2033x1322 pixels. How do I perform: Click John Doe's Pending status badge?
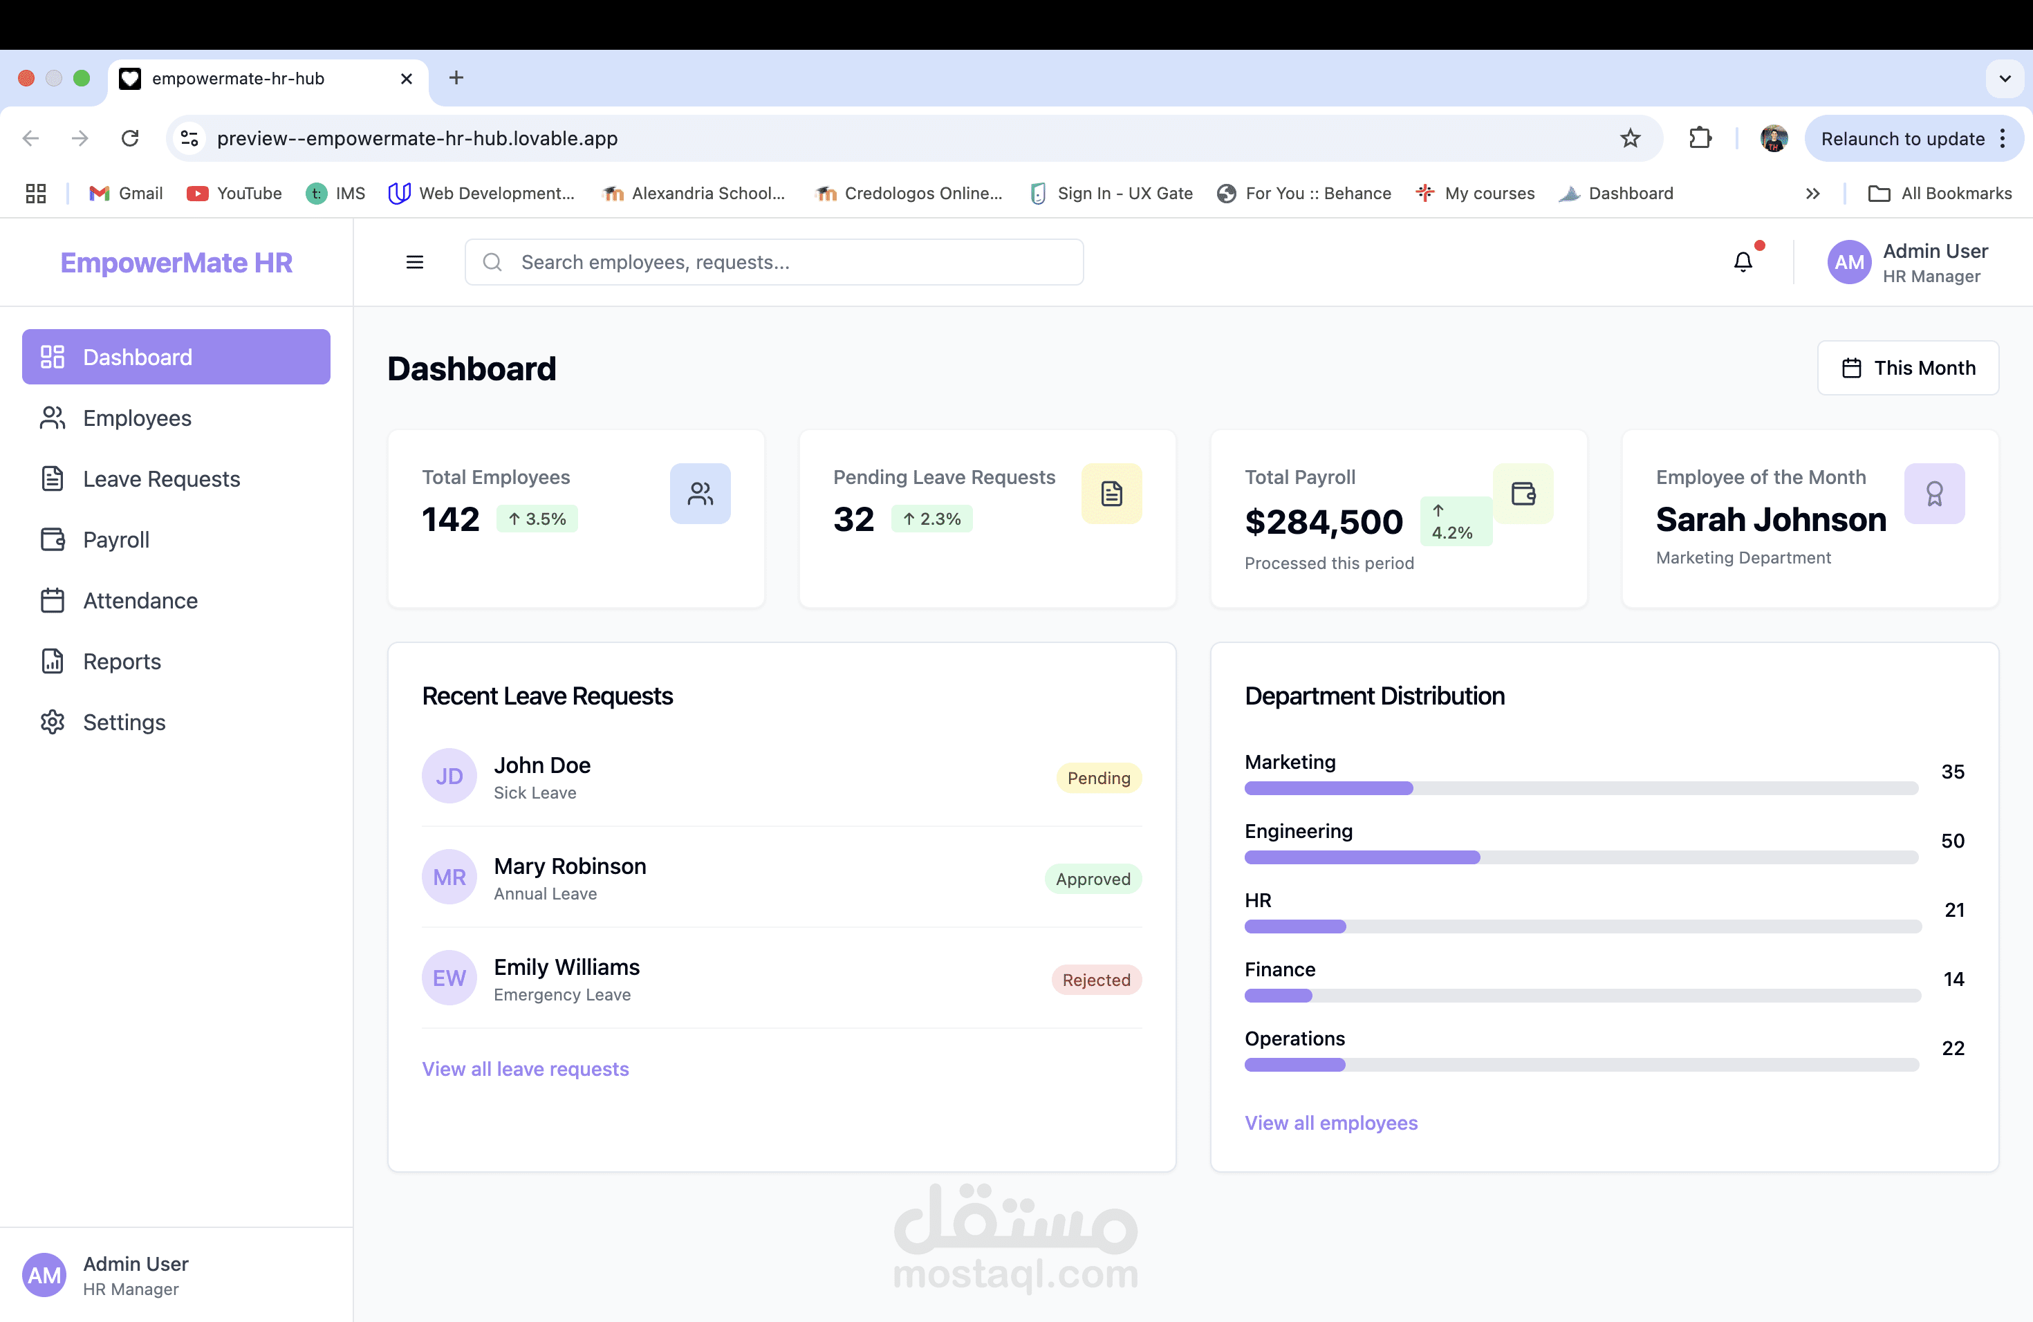(x=1099, y=778)
